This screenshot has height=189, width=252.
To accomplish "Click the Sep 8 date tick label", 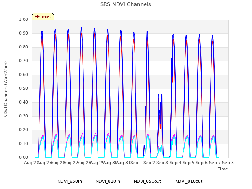I will pyautogui.click(x=228, y=163).
